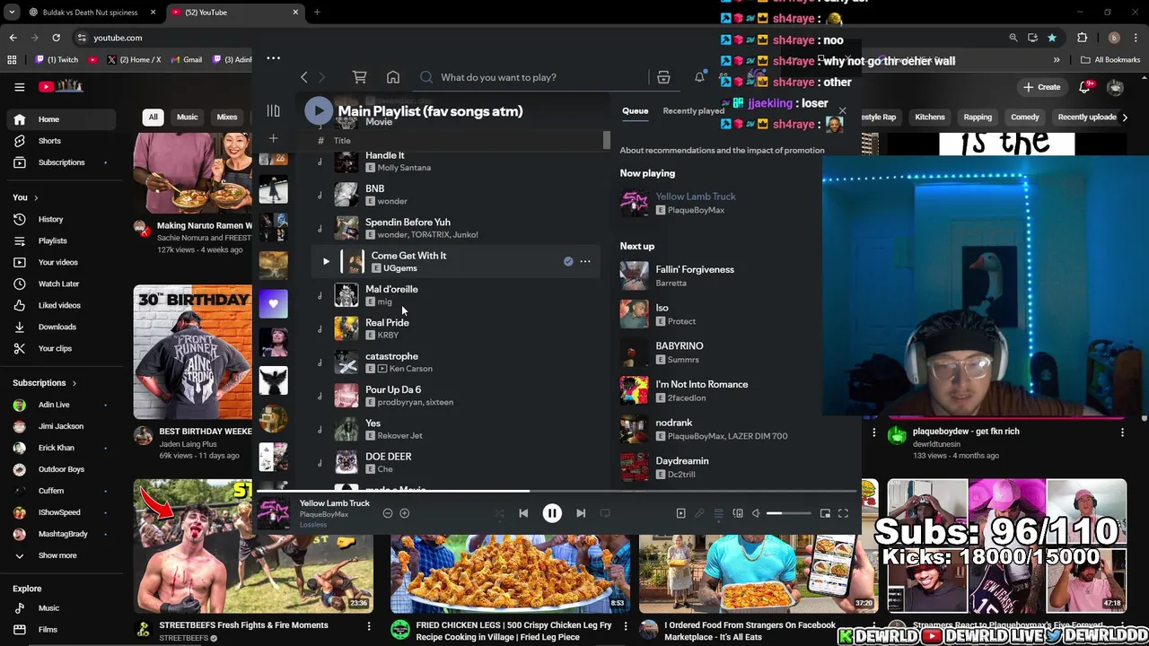Open the Spotify shopping cart icon

pos(359,77)
